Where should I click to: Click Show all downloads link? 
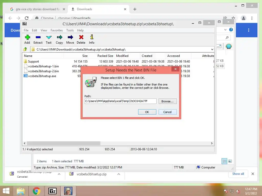pyautogui.click(x=238, y=174)
